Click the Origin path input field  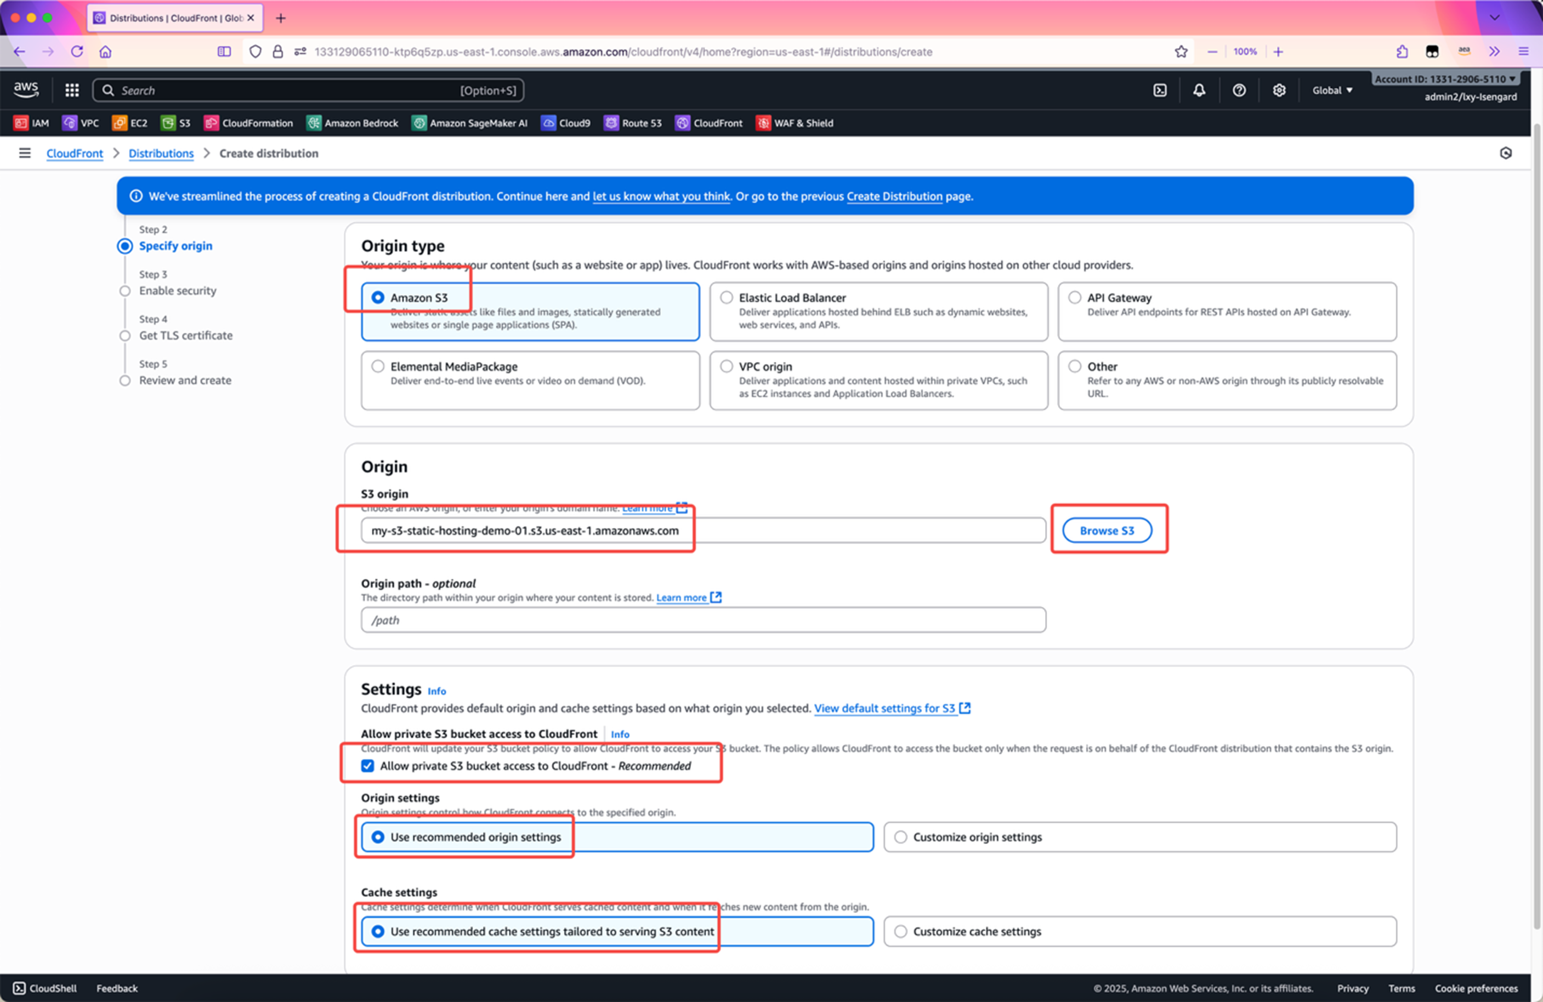pos(703,620)
